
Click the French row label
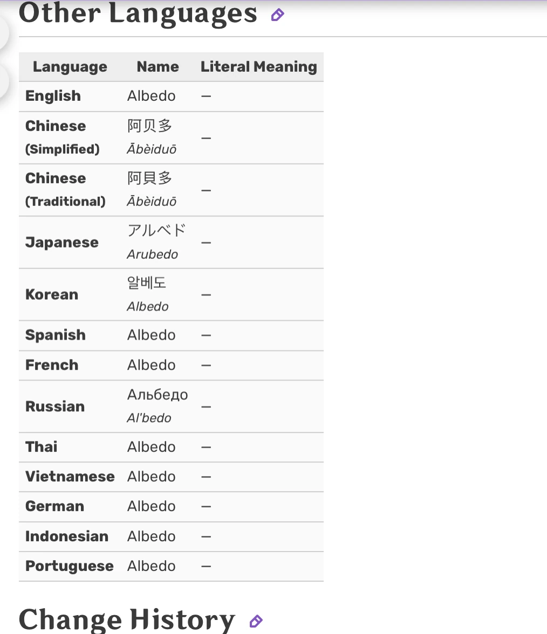(x=52, y=365)
